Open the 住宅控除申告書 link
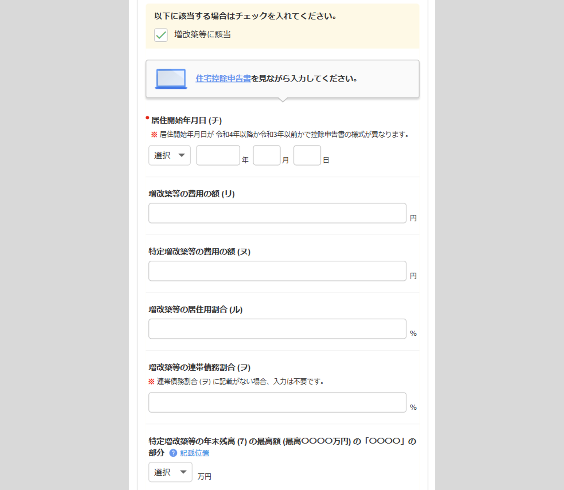564x490 pixels. click(x=223, y=78)
